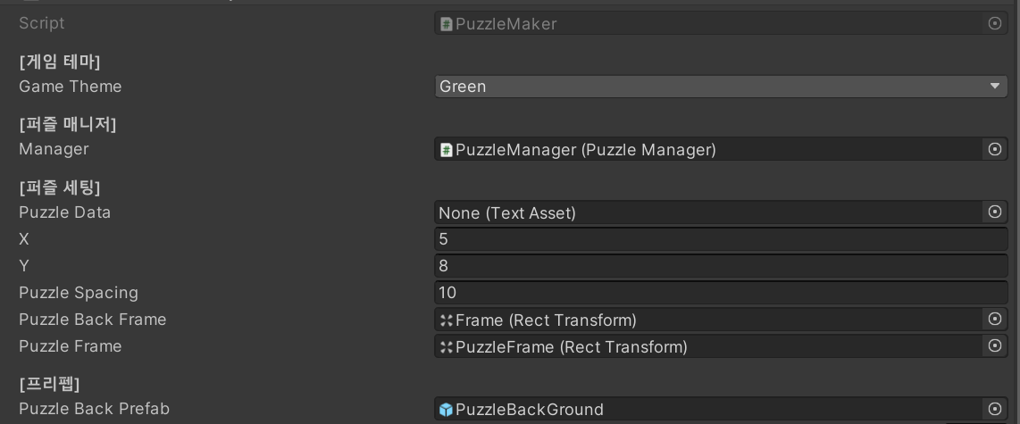
Task: Click the Puzzle Spacing label
Action: coord(78,293)
